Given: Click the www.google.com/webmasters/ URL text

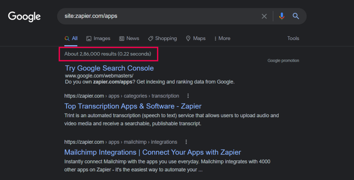Looking at the screenshot, I should tap(99, 76).
